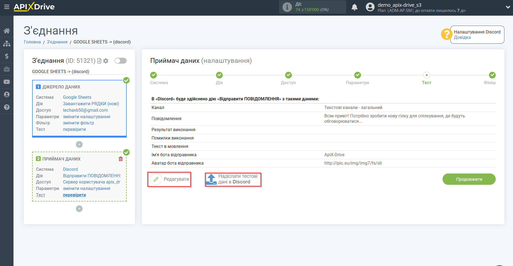This screenshot has height=266, width=513.
Task: Open the connections sitemap sidebar icon
Action: click(x=7, y=43)
